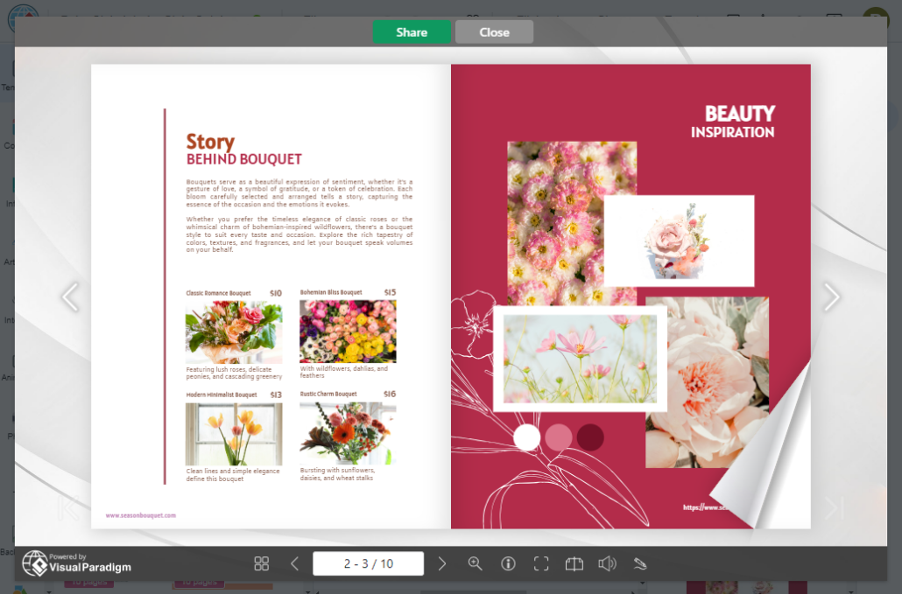The image size is (902, 594).
Task: Close the flipbook preview
Action: [493, 31]
